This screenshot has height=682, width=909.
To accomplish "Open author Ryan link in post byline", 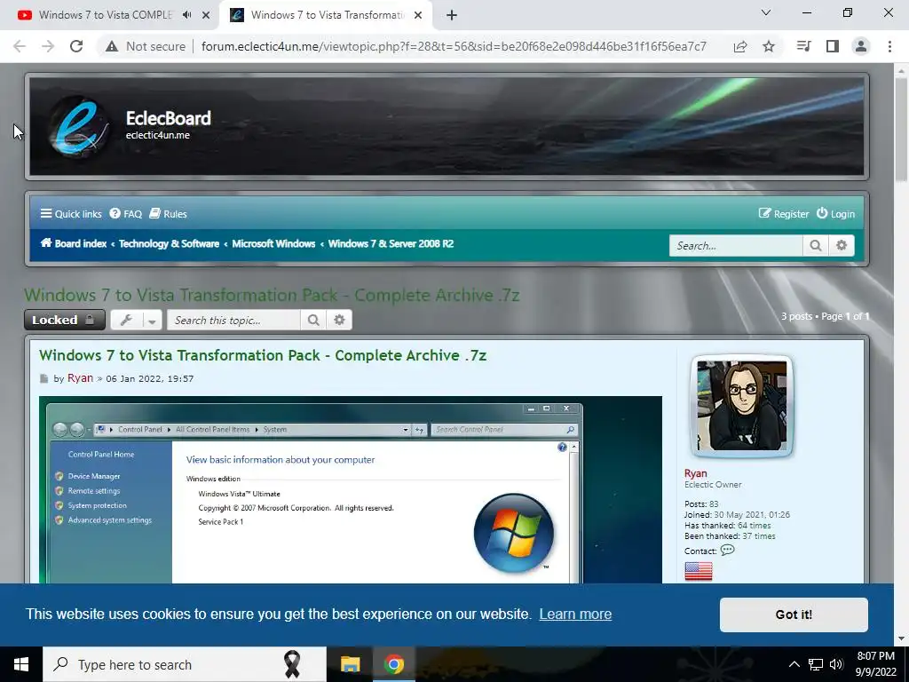I will click(x=80, y=378).
